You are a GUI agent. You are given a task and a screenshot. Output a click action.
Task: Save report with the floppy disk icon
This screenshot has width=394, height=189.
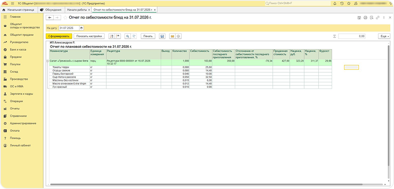(x=162, y=36)
